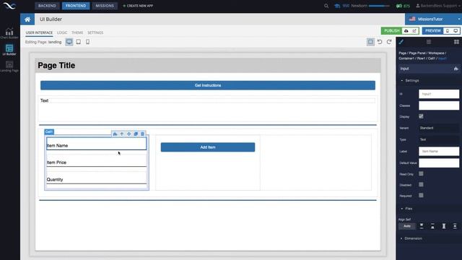The image size is (462, 260).
Task: Select the Item Price input on canvas
Action: (96, 161)
